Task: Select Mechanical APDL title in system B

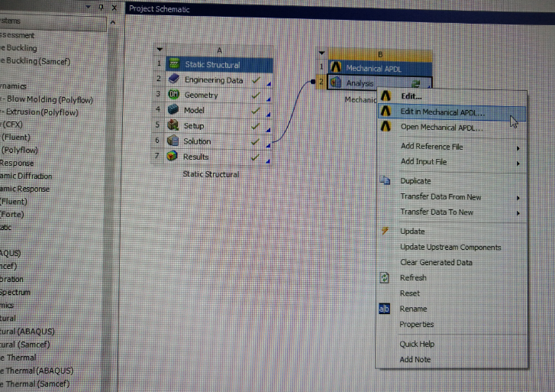Action: [x=373, y=69]
